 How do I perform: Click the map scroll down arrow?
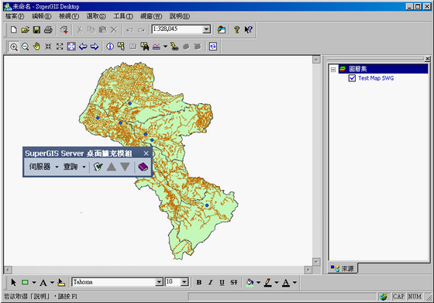(316, 262)
